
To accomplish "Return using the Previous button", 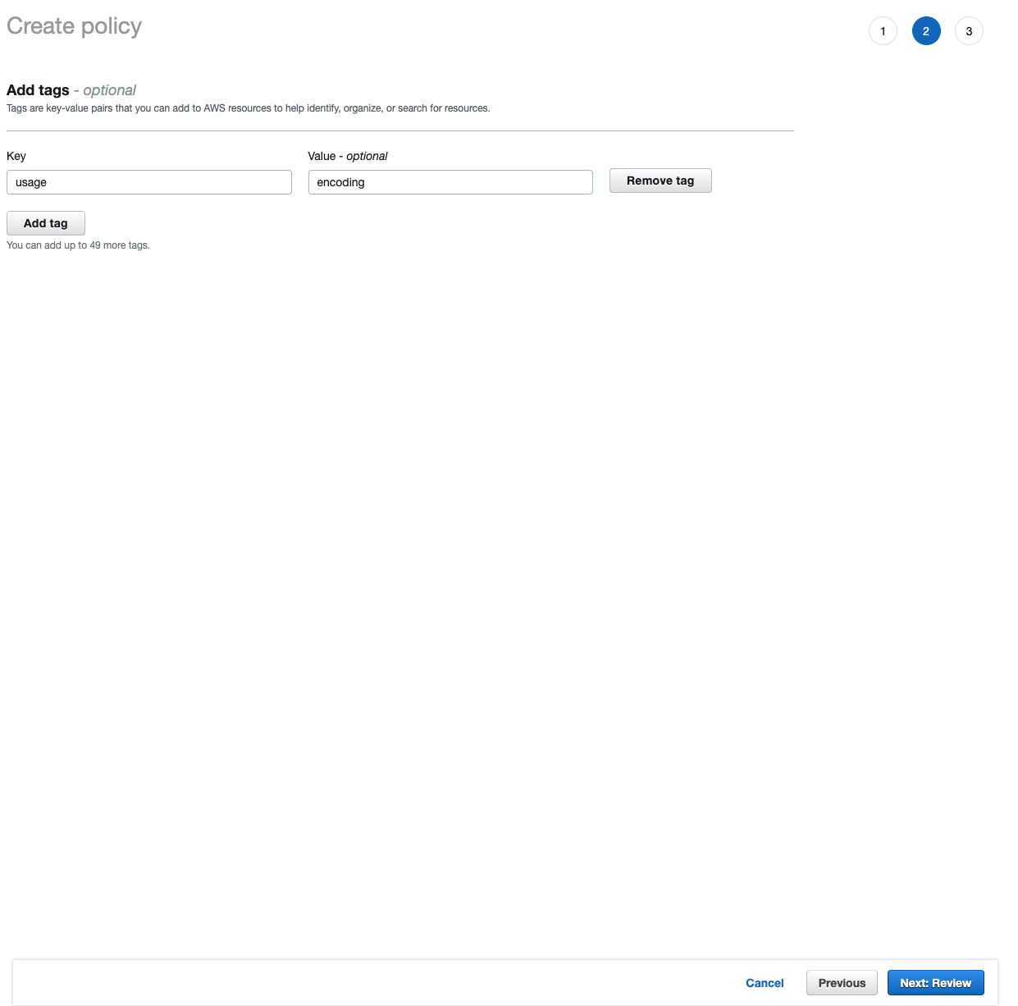I will (842, 983).
